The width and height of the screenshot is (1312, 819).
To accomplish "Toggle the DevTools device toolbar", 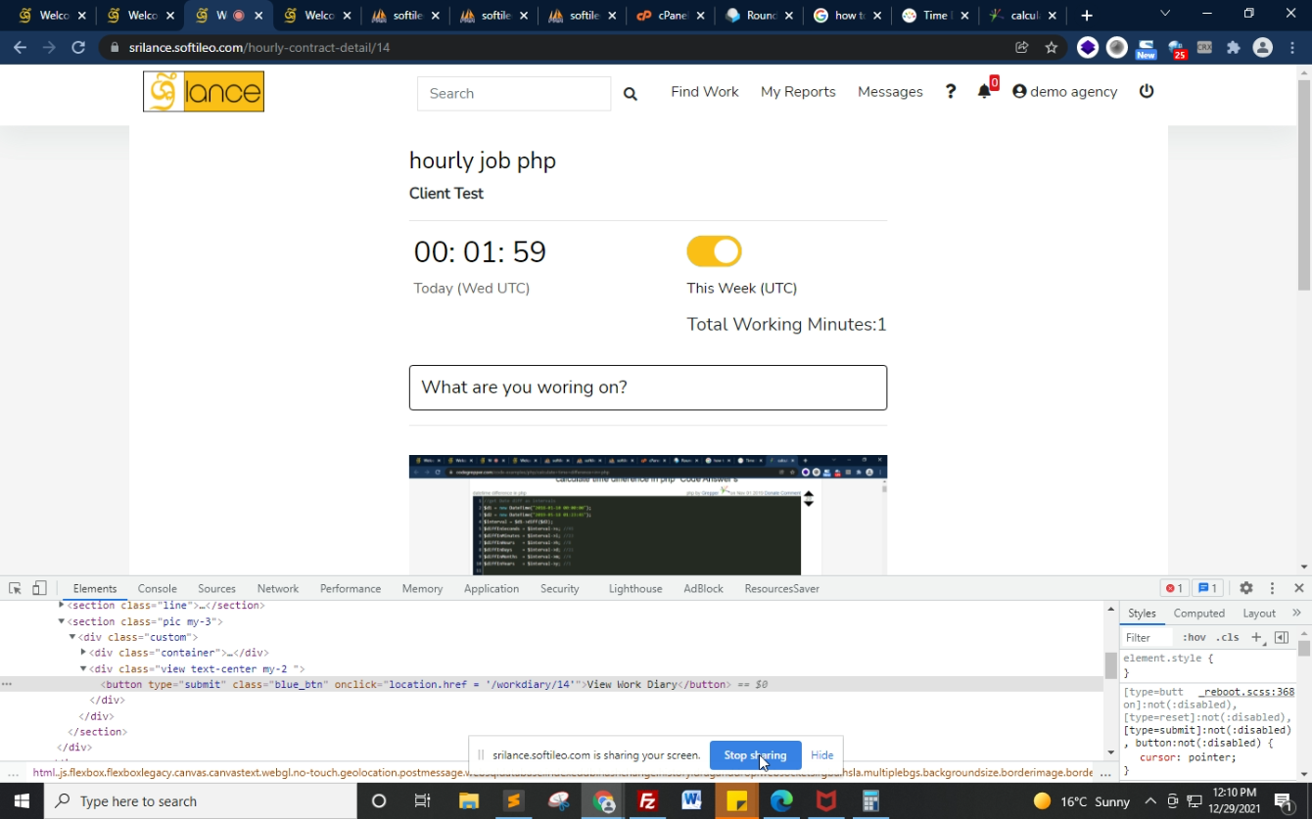I will [x=39, y=588].
